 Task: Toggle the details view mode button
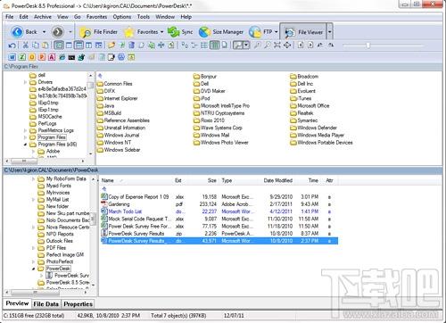point(214,46)
